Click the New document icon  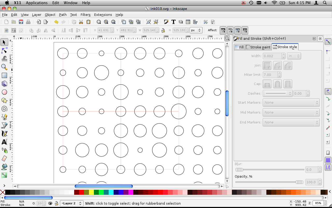pos(6,22)
